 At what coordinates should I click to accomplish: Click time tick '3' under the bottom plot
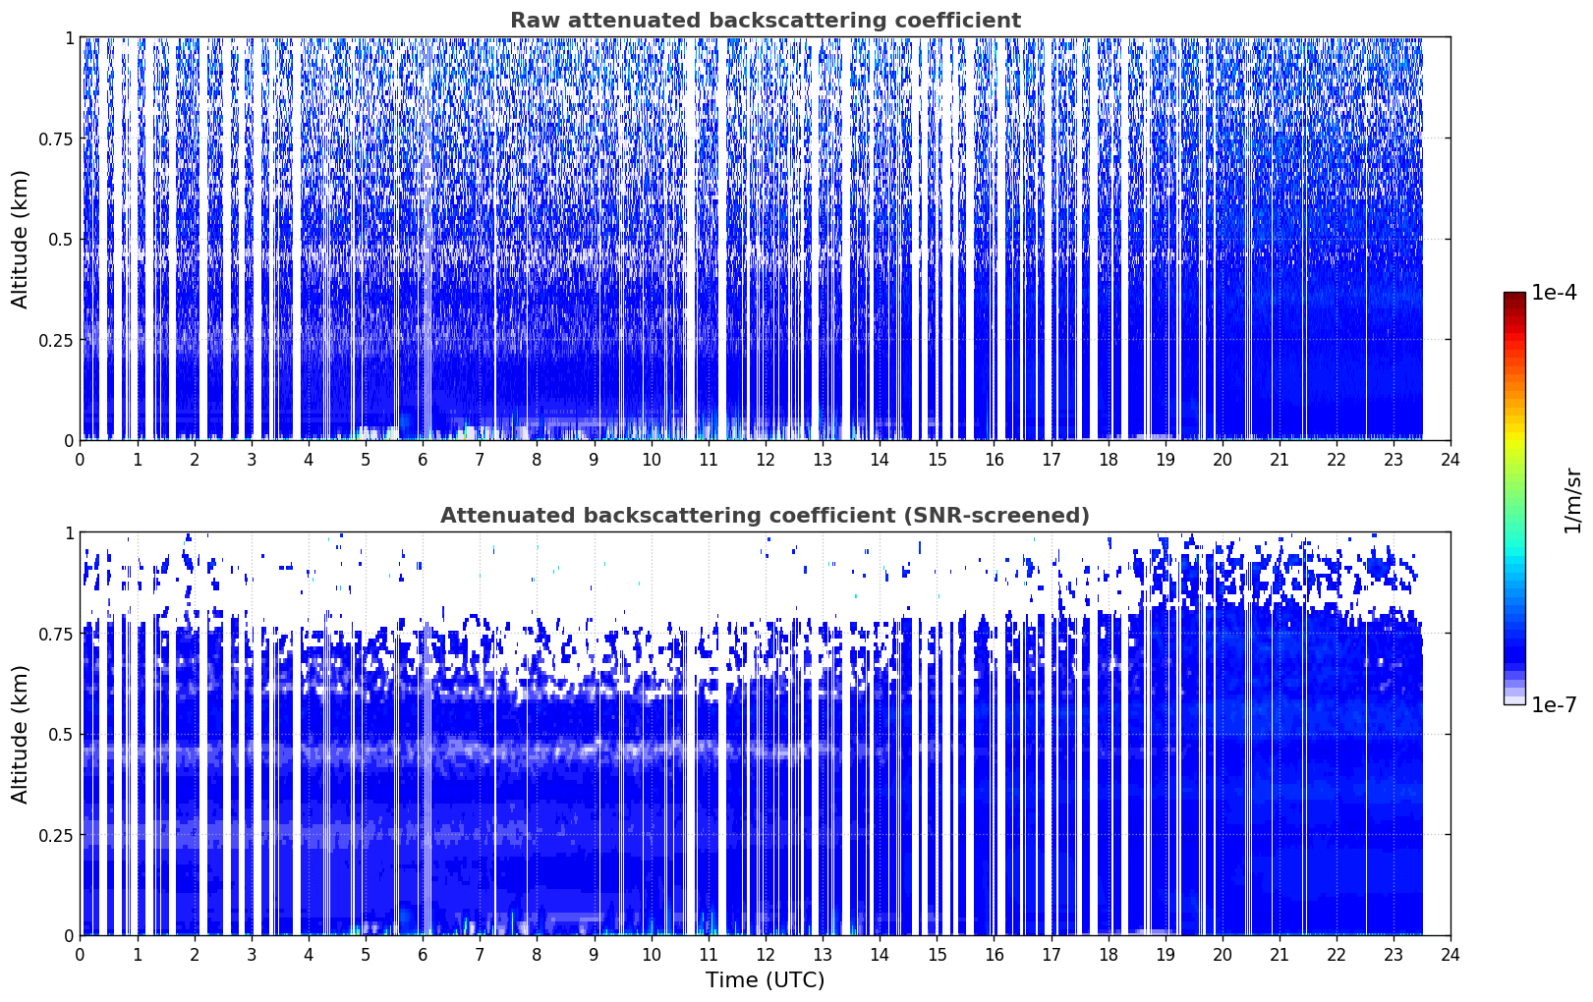[x=252, y=954]
